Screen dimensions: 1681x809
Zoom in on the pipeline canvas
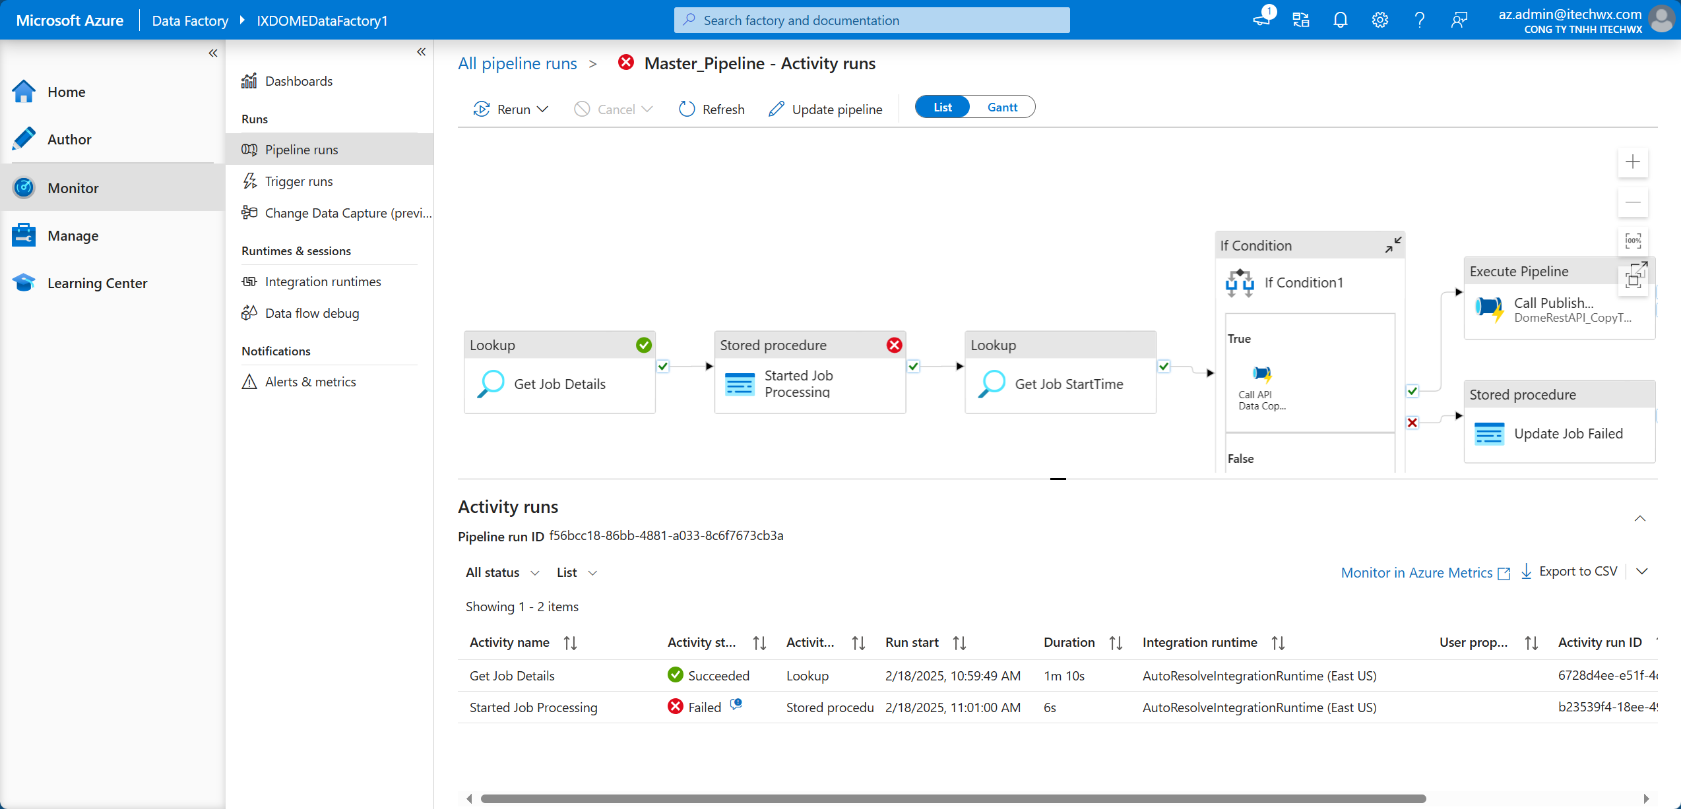coord(1633,162)
